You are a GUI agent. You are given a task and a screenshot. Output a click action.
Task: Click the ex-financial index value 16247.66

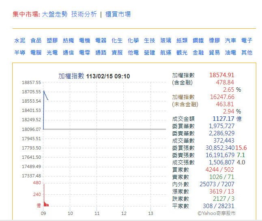coord(222,97)
